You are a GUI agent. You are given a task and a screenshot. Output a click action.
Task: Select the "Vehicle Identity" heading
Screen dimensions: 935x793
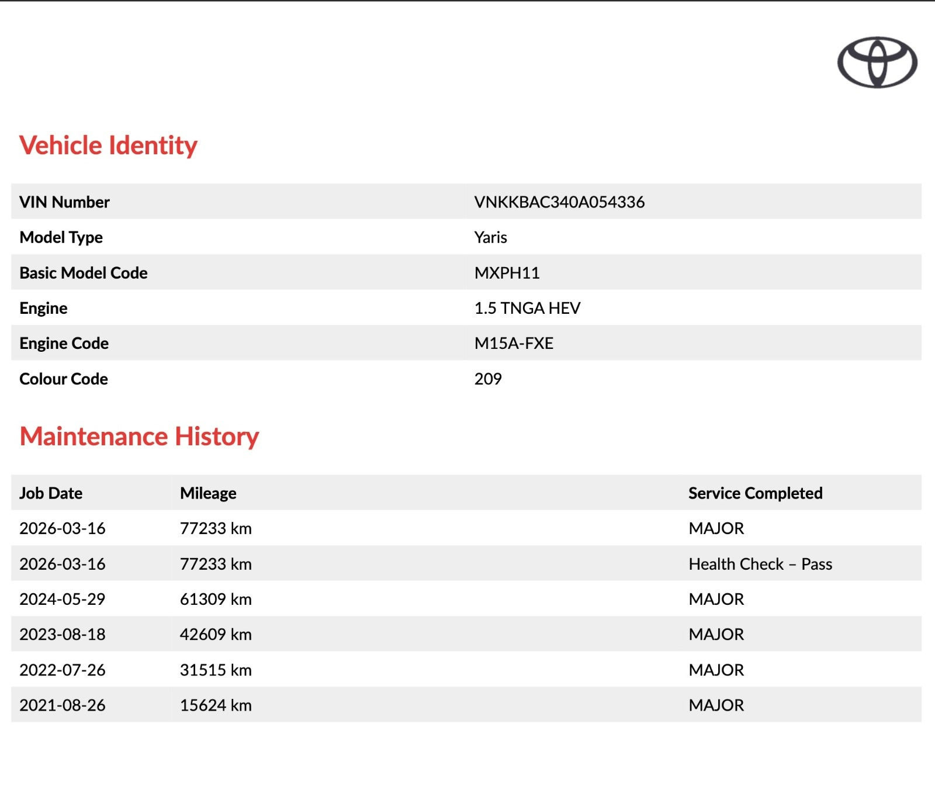click(x=108, y=146)
